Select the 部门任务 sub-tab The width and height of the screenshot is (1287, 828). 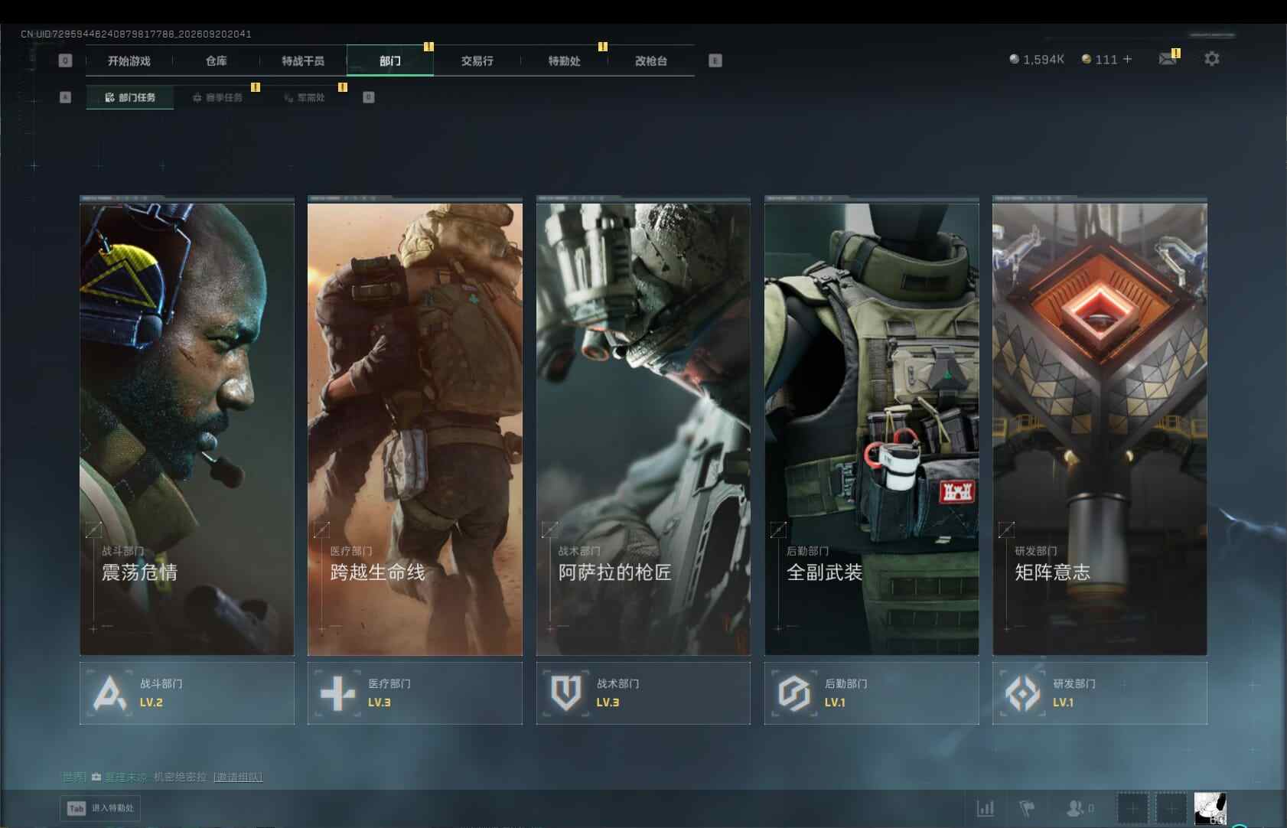click(x=130, y=97)
